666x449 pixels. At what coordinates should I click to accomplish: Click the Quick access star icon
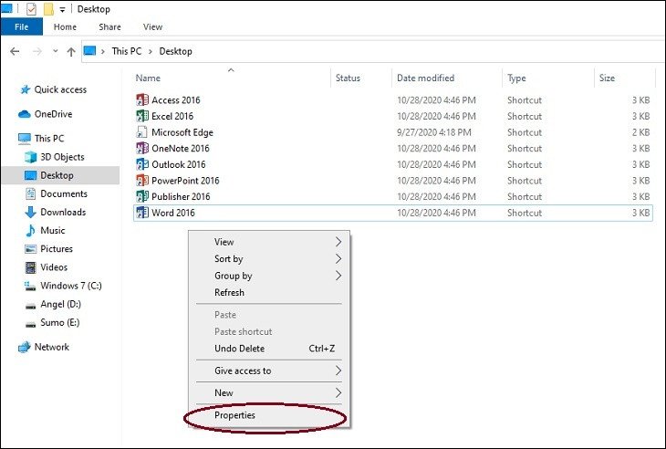[25, 89]
